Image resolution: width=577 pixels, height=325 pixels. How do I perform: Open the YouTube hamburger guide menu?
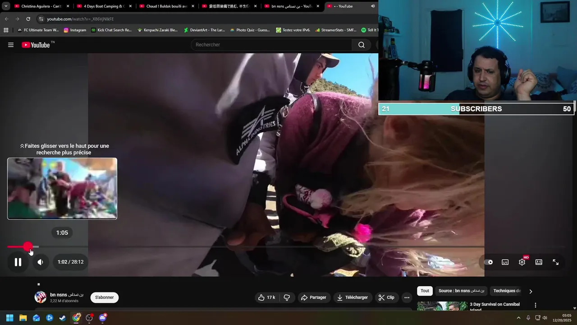11,45
